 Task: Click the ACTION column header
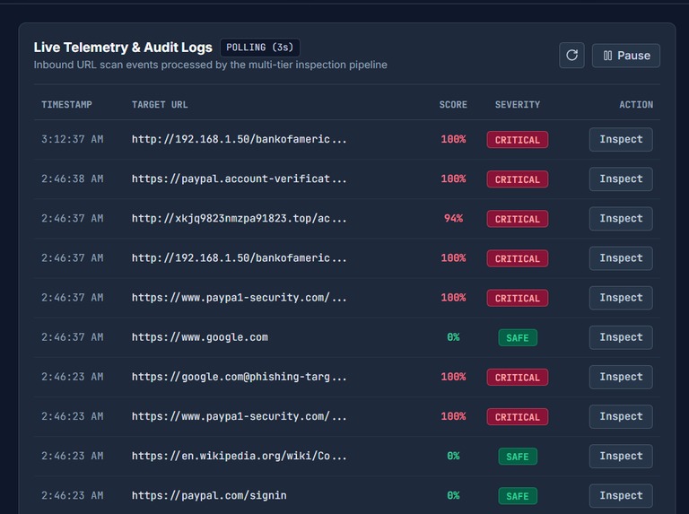tap(636, 105)
